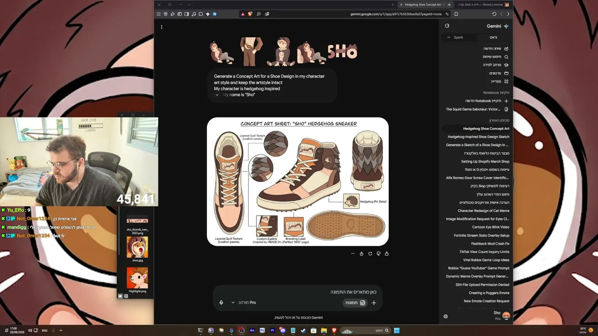Open Setting Up Shopify Merch Shop chat

pos(485,161)
